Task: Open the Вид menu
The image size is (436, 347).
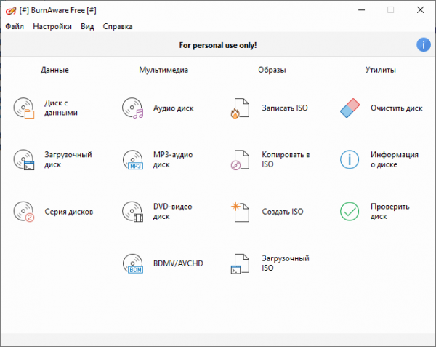Action: point(87,26)
